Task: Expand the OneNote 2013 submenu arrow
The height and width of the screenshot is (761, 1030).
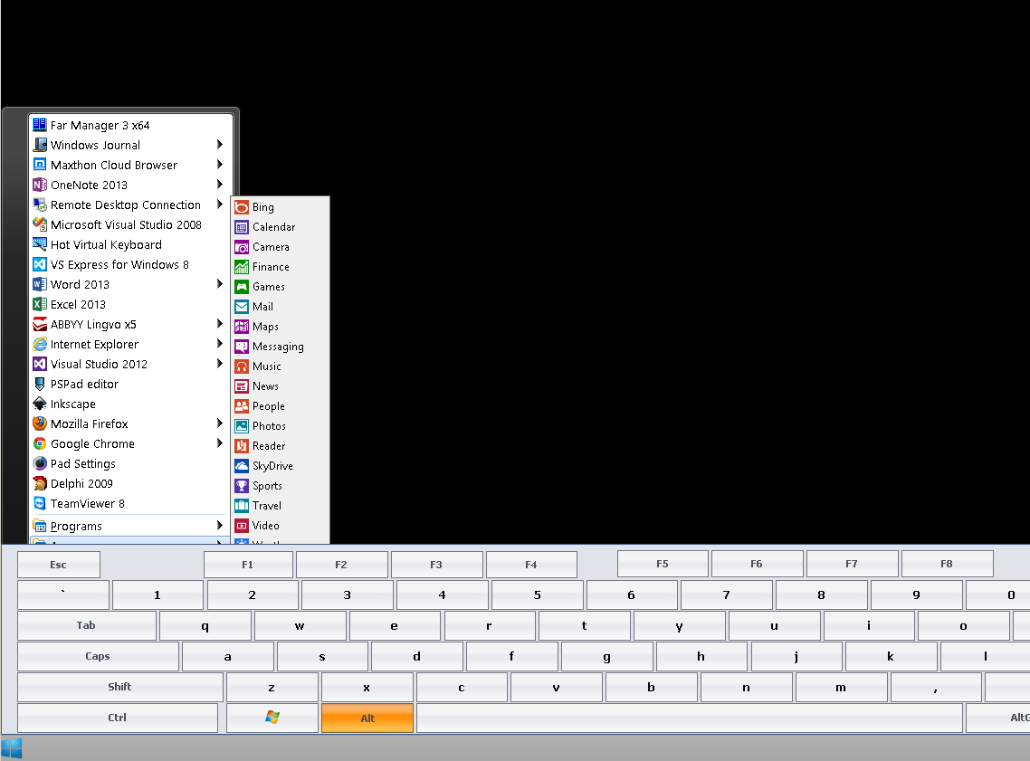Action: 220,185
